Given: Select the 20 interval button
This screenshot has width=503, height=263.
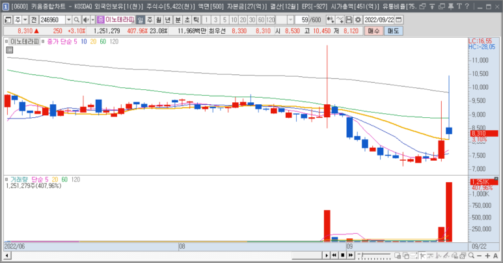Looking at the screenshot, I should coord(243,20).
